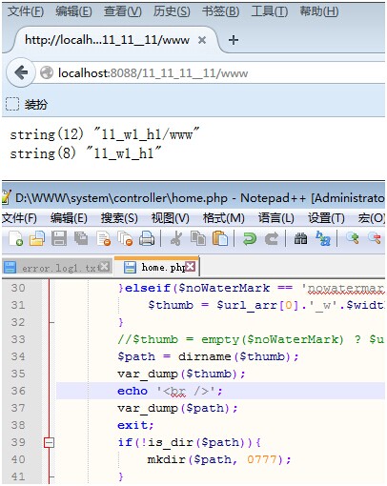Click the echo statement on line 36

[170, 391]
